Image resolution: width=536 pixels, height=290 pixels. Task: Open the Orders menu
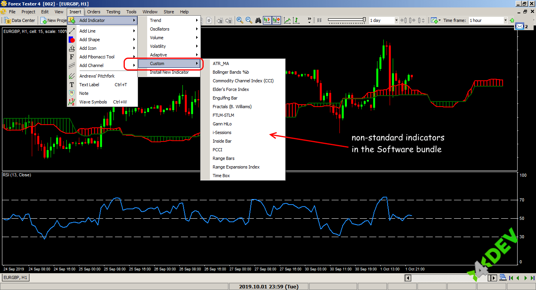(94, 12)
